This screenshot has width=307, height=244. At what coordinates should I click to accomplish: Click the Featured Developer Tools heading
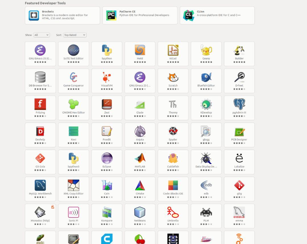(x=45, y=3)
